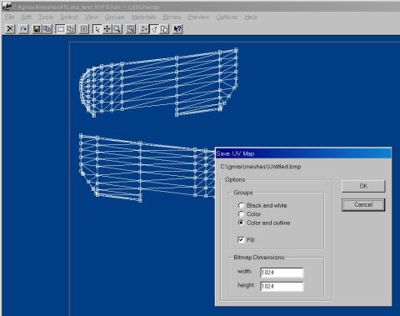The width and height of the screenshot is (400, 316).
Task: Click the zoom-to-fit toolbar icon
Action: coord(131,29)
